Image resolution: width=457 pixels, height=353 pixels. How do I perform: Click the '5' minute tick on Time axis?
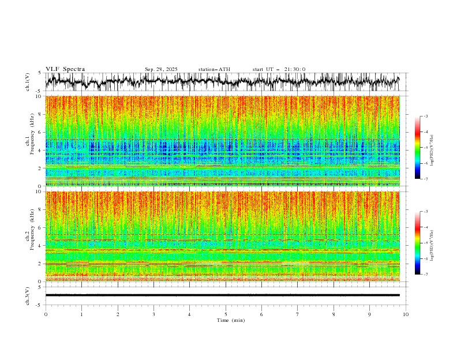226,314
